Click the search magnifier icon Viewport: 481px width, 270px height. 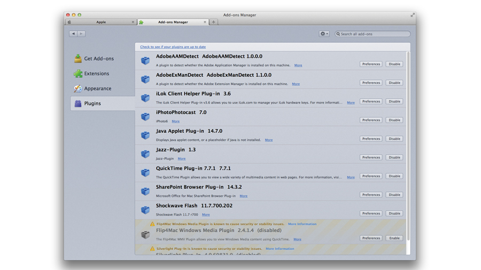click(x=338, y=34)
